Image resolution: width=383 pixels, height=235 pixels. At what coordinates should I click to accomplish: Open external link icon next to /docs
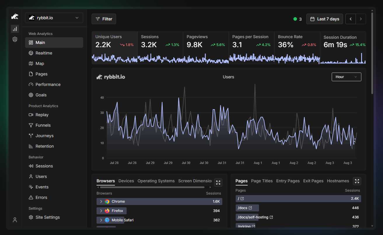(x=250, y=208)
